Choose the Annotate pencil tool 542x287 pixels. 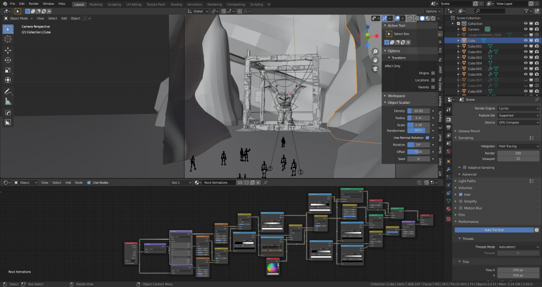tap(8, 91)
